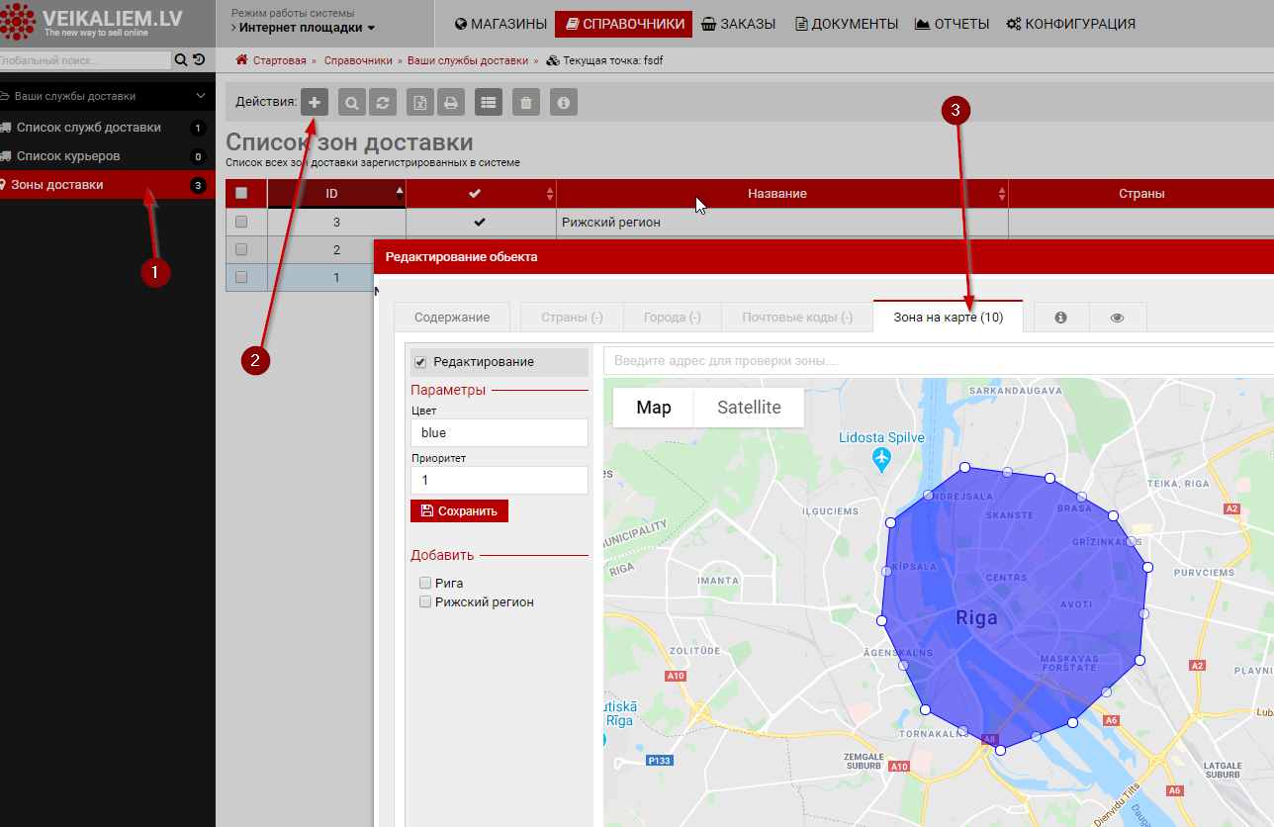Tick the Рижский регион checkbox

[425, 601]
